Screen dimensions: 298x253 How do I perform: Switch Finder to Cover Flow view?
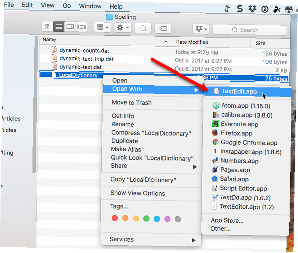point(82,27)
